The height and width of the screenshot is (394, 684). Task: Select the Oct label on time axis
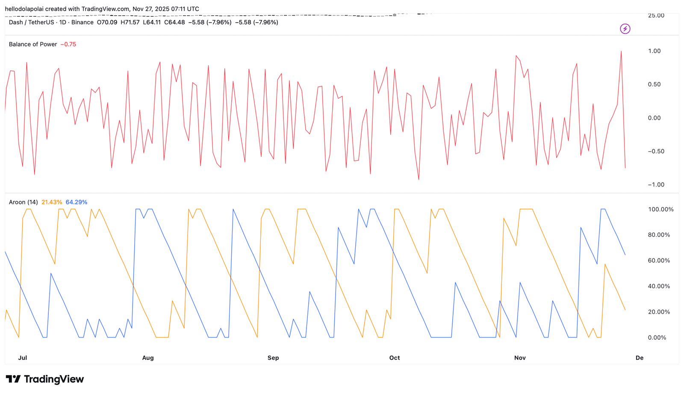[395, 358]
